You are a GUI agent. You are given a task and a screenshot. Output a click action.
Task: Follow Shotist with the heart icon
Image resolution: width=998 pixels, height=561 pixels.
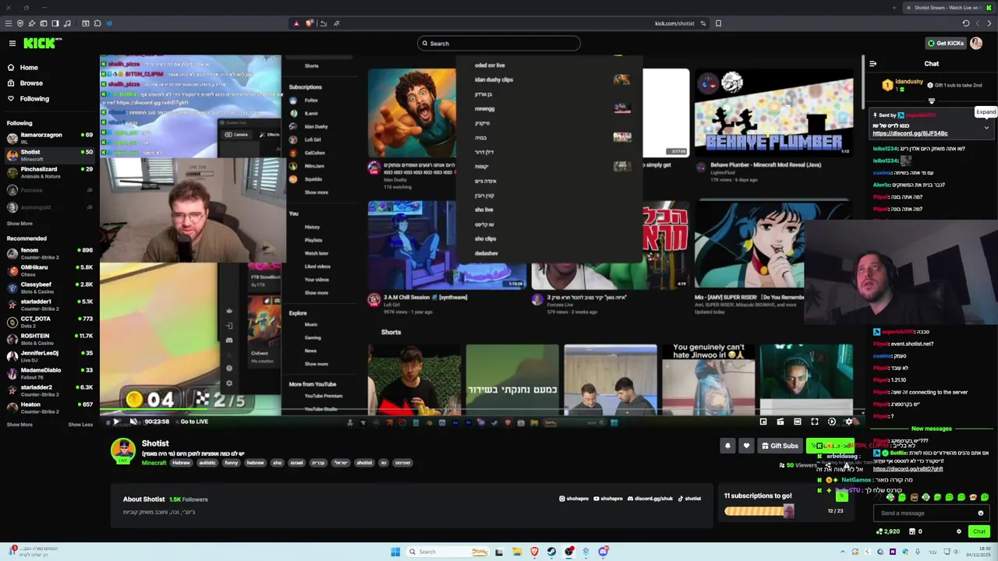click(746, 446)
